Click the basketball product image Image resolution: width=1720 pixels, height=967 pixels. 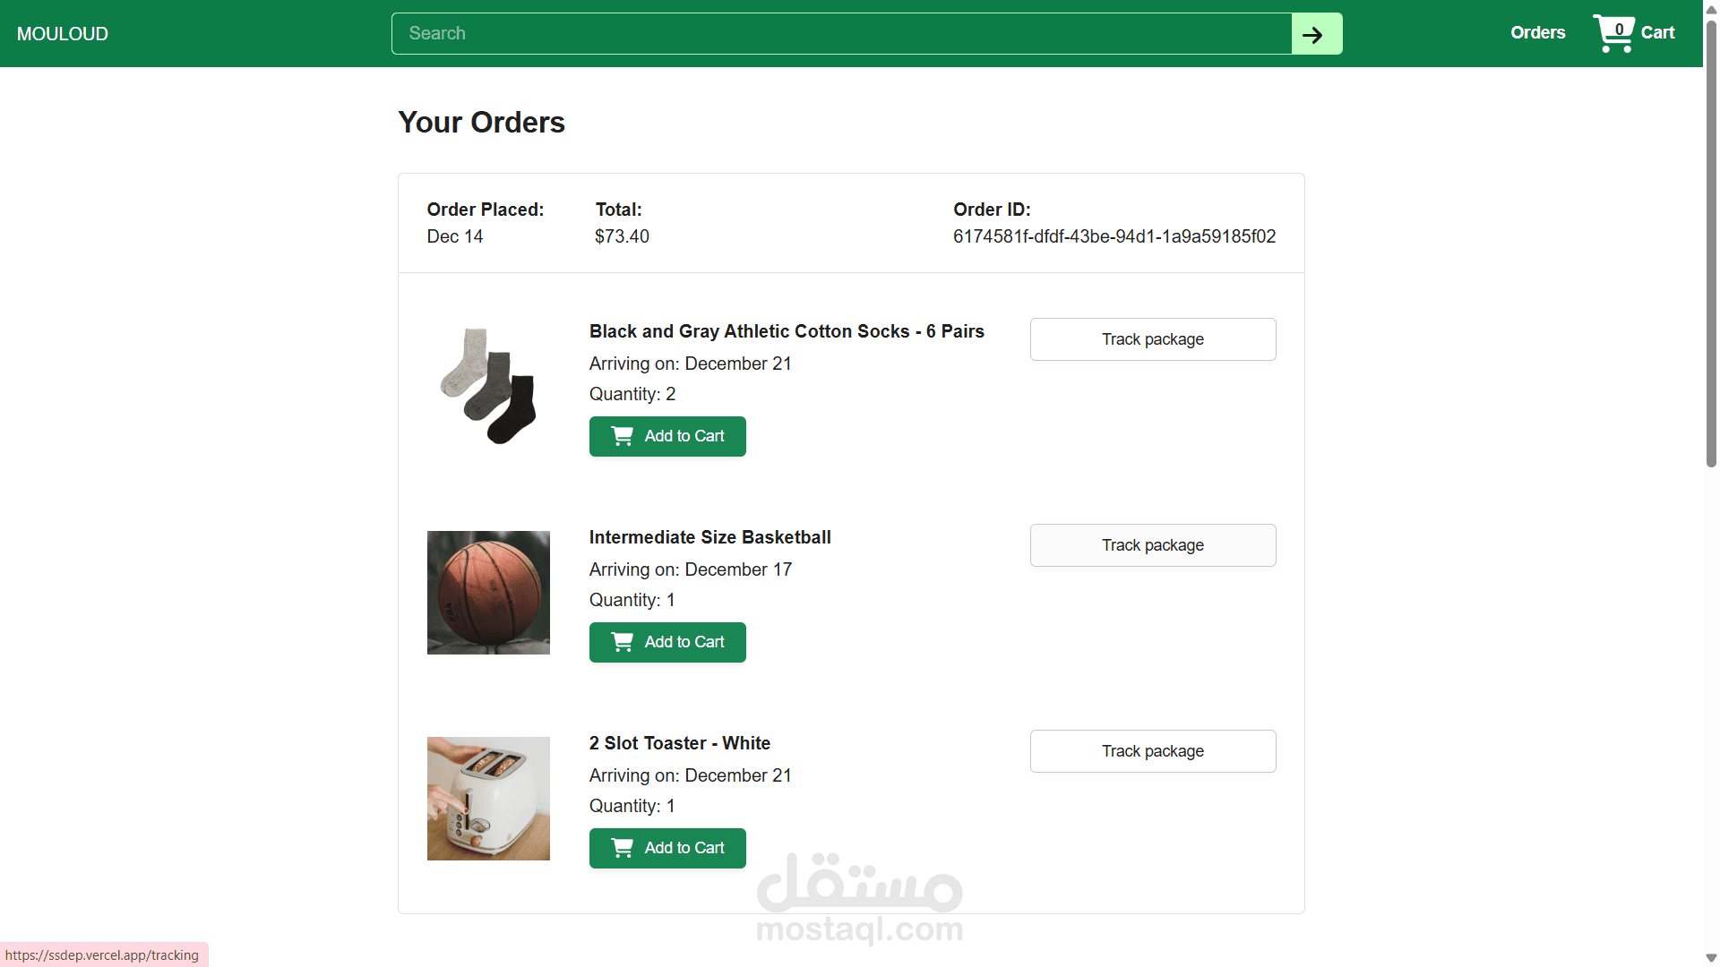click(x=488, y=592)
